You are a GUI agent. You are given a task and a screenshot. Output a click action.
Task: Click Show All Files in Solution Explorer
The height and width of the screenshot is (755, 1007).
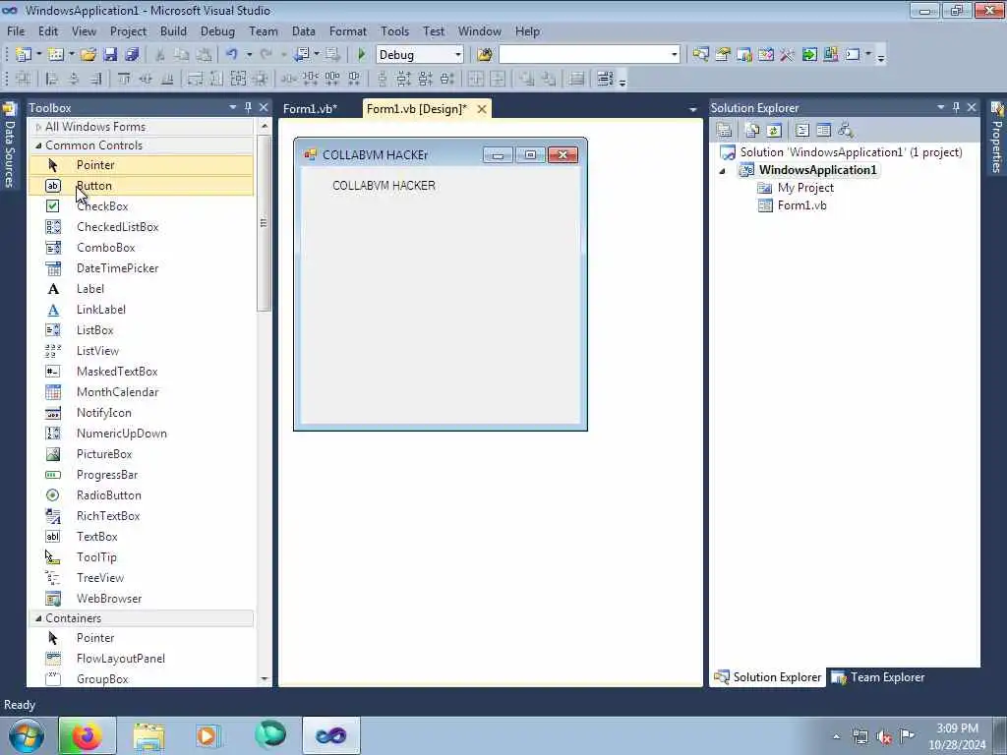[752, 131]
